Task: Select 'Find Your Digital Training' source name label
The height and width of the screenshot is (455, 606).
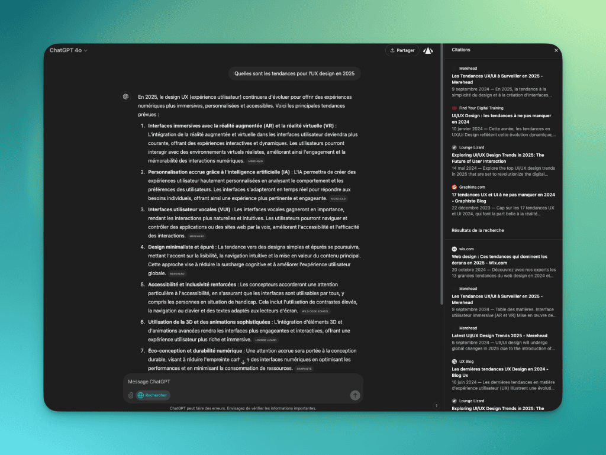Action: (481, 108)
